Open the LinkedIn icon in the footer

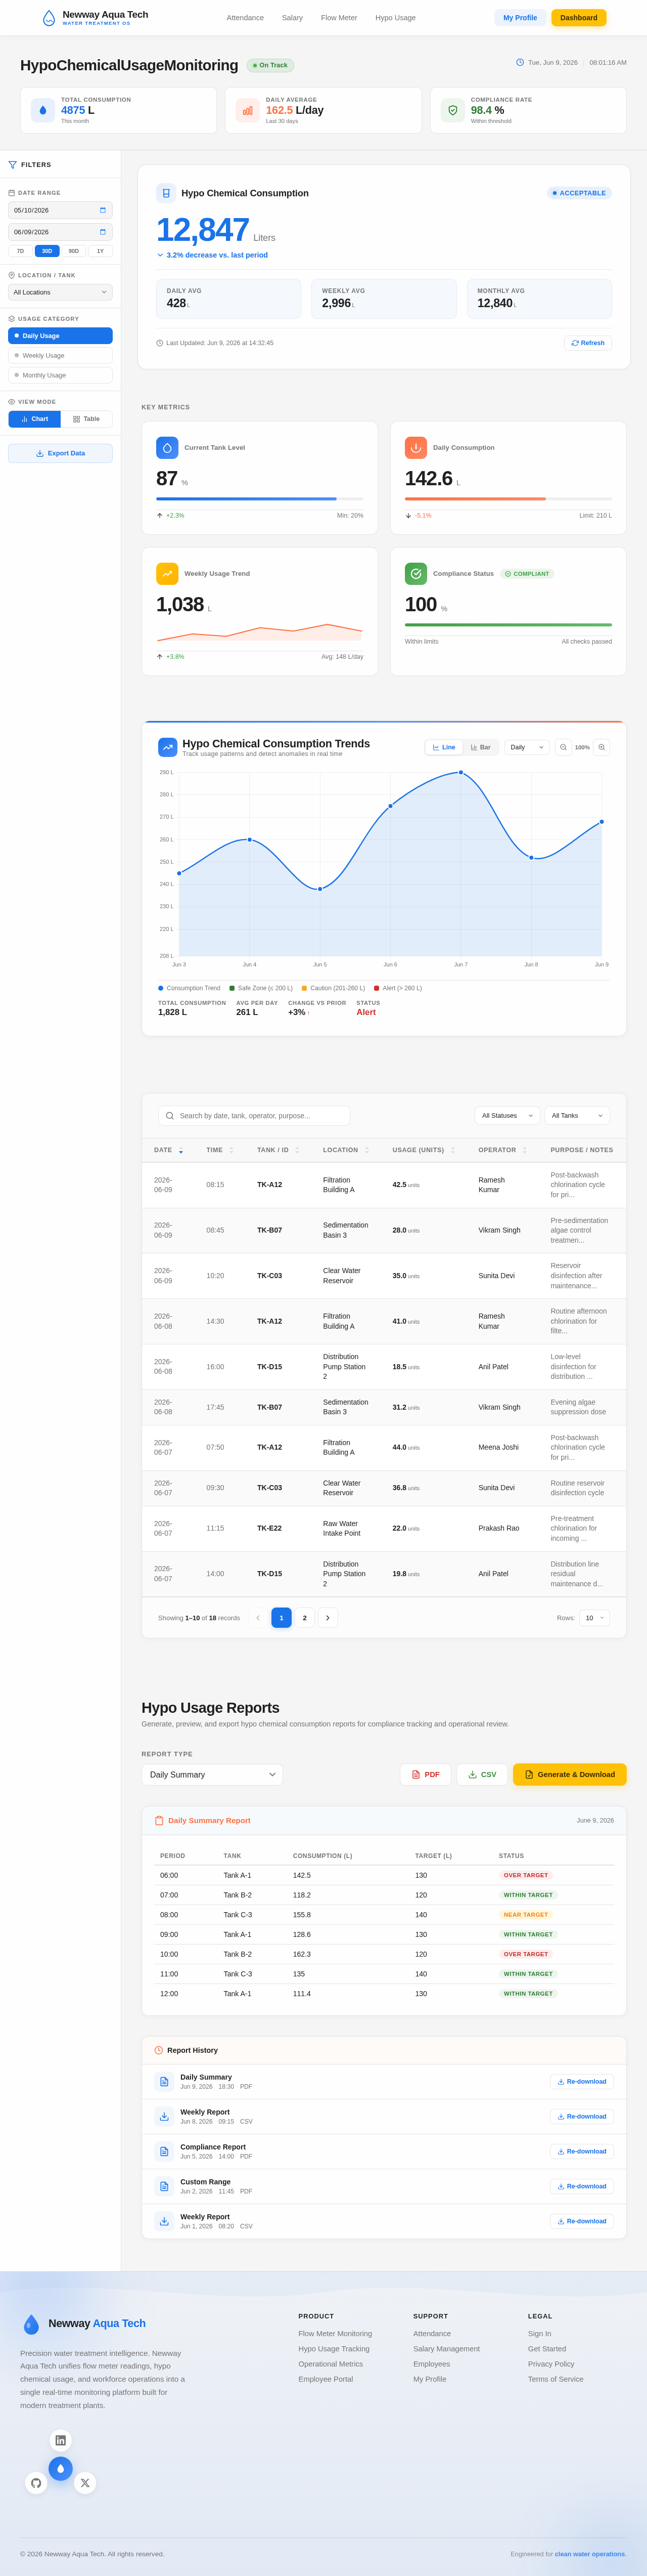pyautogui.click(x=61, y=2440)
